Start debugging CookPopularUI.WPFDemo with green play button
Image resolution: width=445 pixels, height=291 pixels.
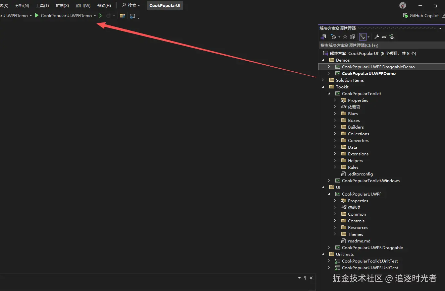[x=37, y=15]
